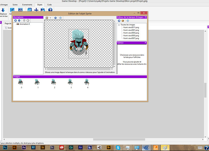The image size is (209, 151).
Task: Open Adobe Animate from the taskbar
Action: coord(80,147)
